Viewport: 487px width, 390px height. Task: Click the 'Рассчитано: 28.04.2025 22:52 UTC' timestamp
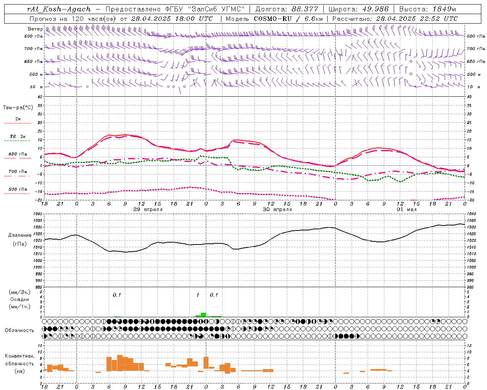[395, 19]
